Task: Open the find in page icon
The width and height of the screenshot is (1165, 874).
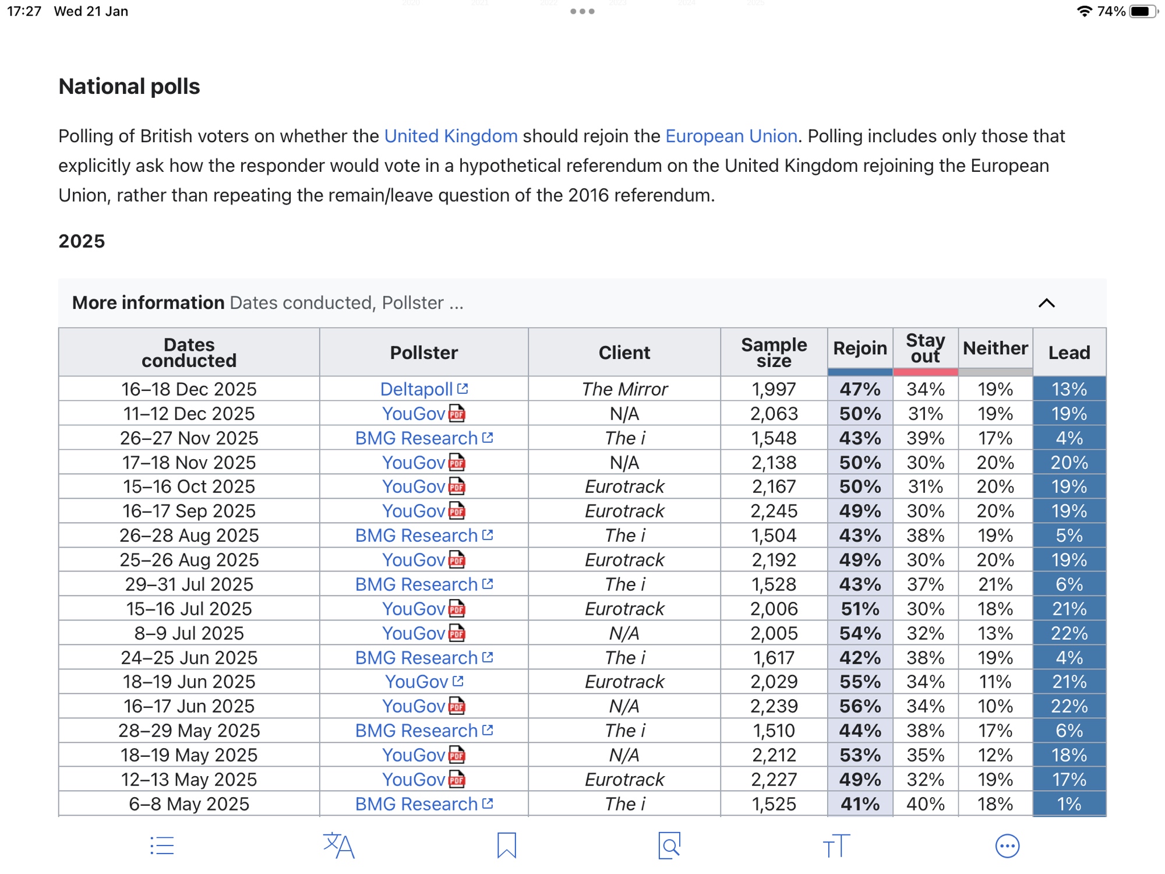Action: click(669, 845)
